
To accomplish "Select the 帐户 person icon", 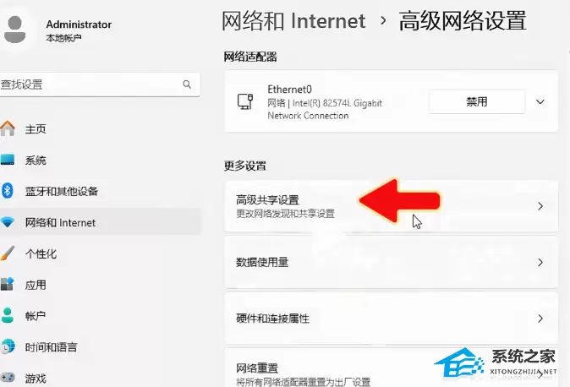I will click(8, 315).
